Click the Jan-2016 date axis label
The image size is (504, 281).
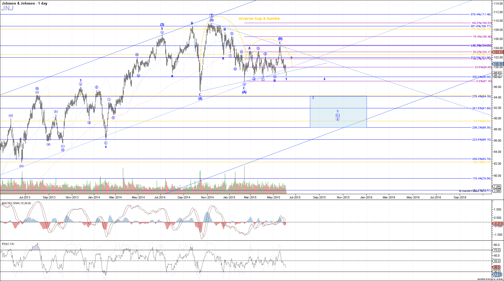[366, 197]
